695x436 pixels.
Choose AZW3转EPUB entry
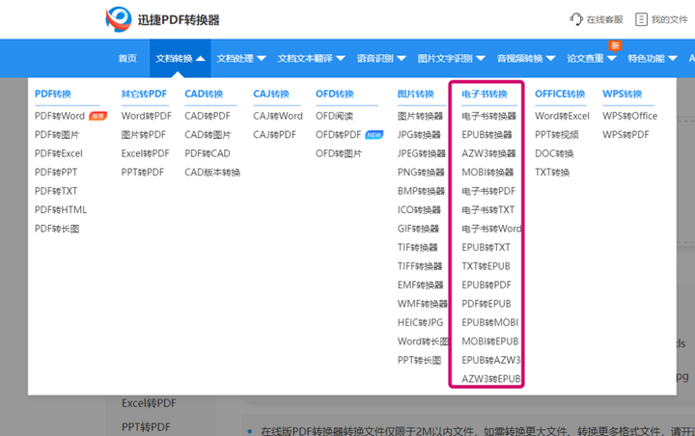click(x=491, y=379)
